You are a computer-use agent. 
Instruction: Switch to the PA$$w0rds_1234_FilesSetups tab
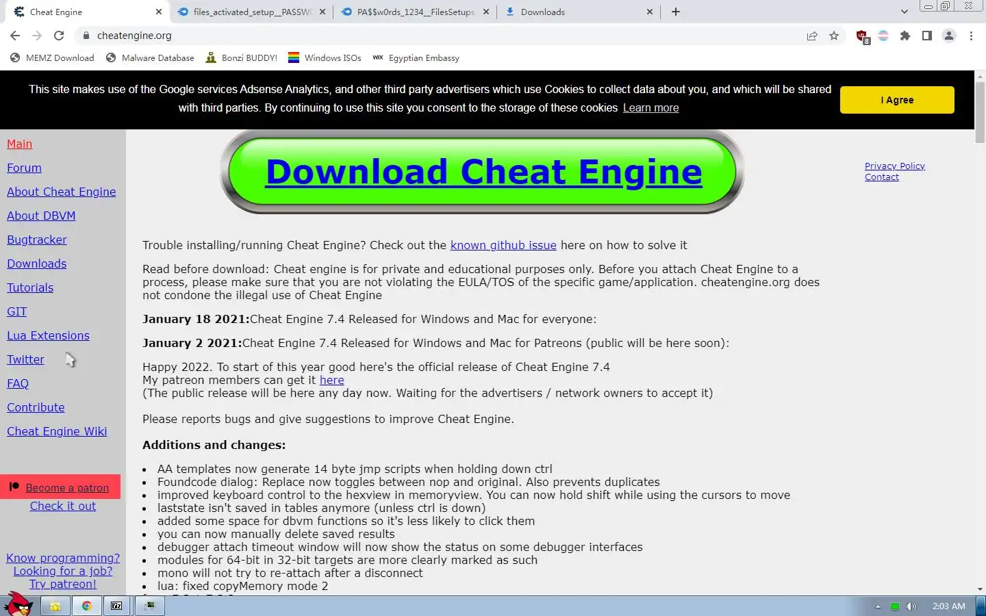coord(415,12)
